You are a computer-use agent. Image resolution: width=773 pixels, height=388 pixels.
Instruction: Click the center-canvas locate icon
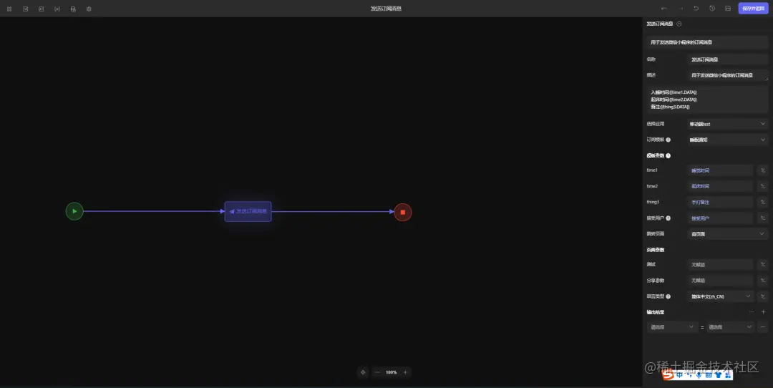click(x=363, y=372)
